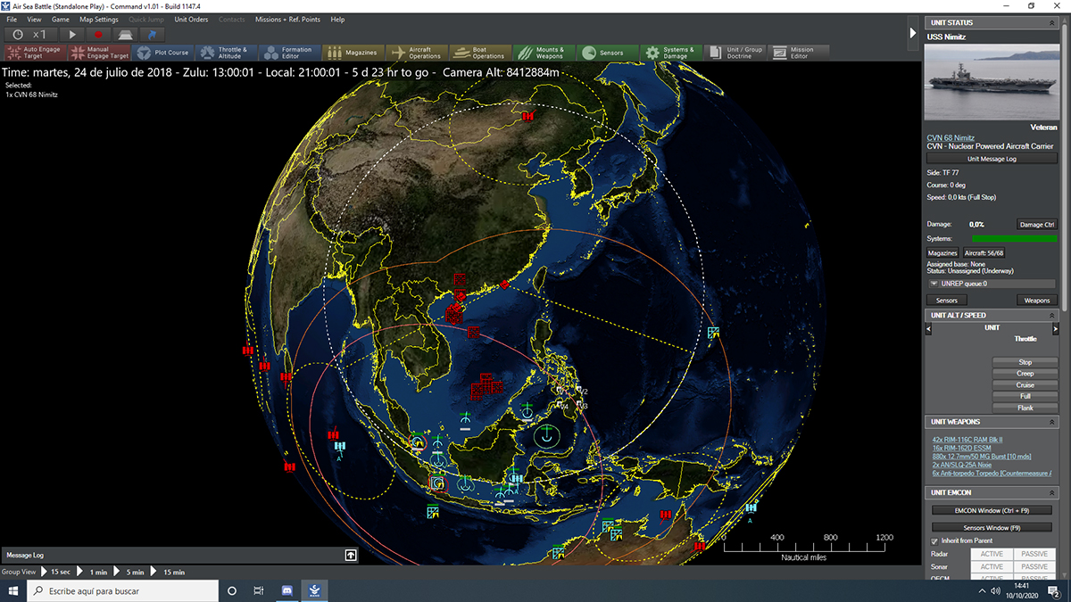
Task: Collapse the UNIT ALT / SPEED section
Action: [x=1051, y=315]
